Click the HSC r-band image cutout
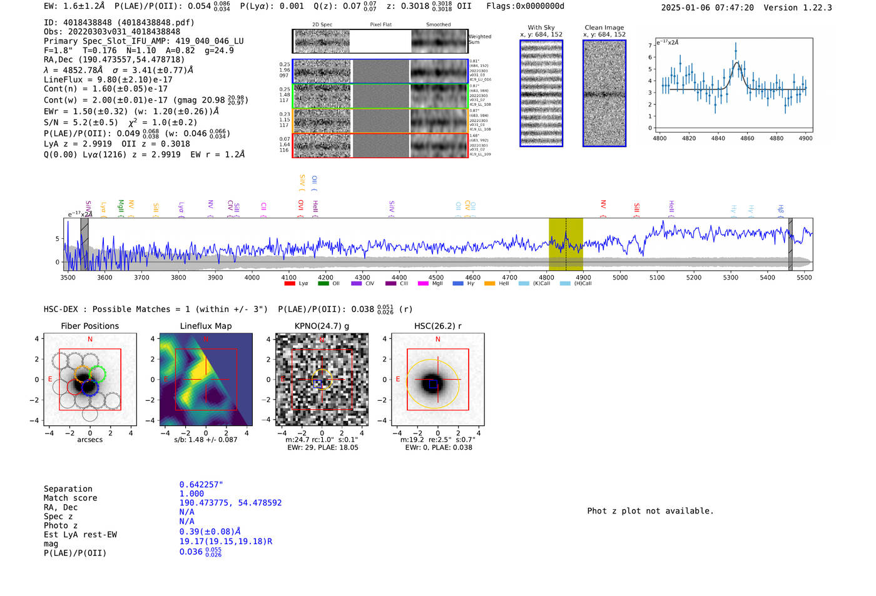Viewport: 876px width, 596px height. click(x=437, y=380)
